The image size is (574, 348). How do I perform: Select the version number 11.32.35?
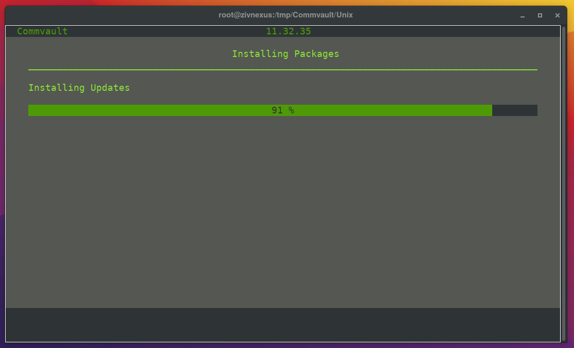(288, 31)
